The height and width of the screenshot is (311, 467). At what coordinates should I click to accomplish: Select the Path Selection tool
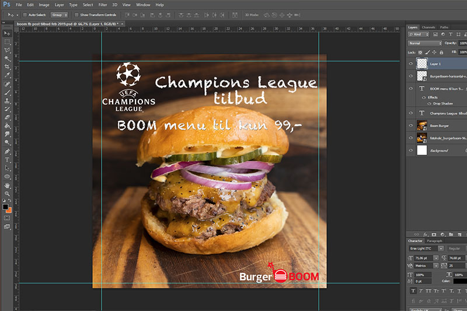coord(7,168)
